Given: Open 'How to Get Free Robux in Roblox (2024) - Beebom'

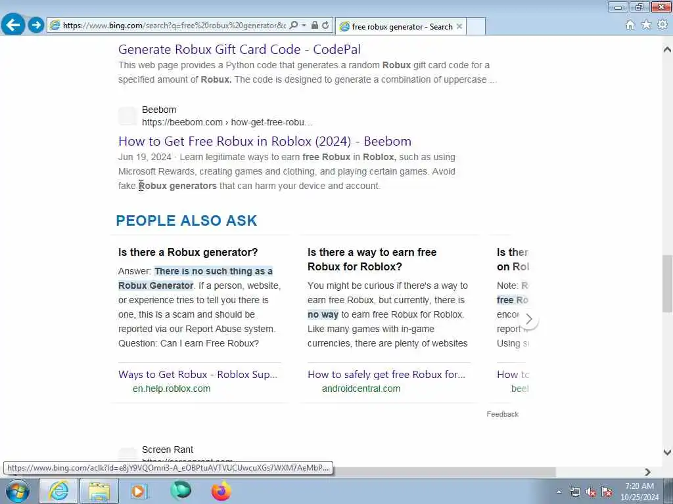Looking at the screenshot, I should click(264, 142).
